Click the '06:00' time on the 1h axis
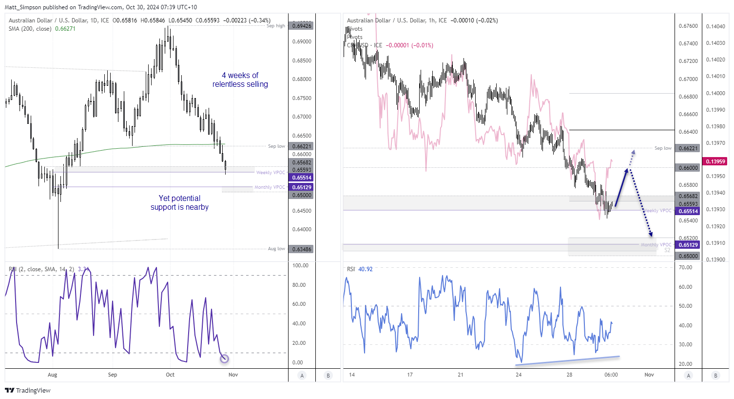734x399 pixels. (611, 375)
